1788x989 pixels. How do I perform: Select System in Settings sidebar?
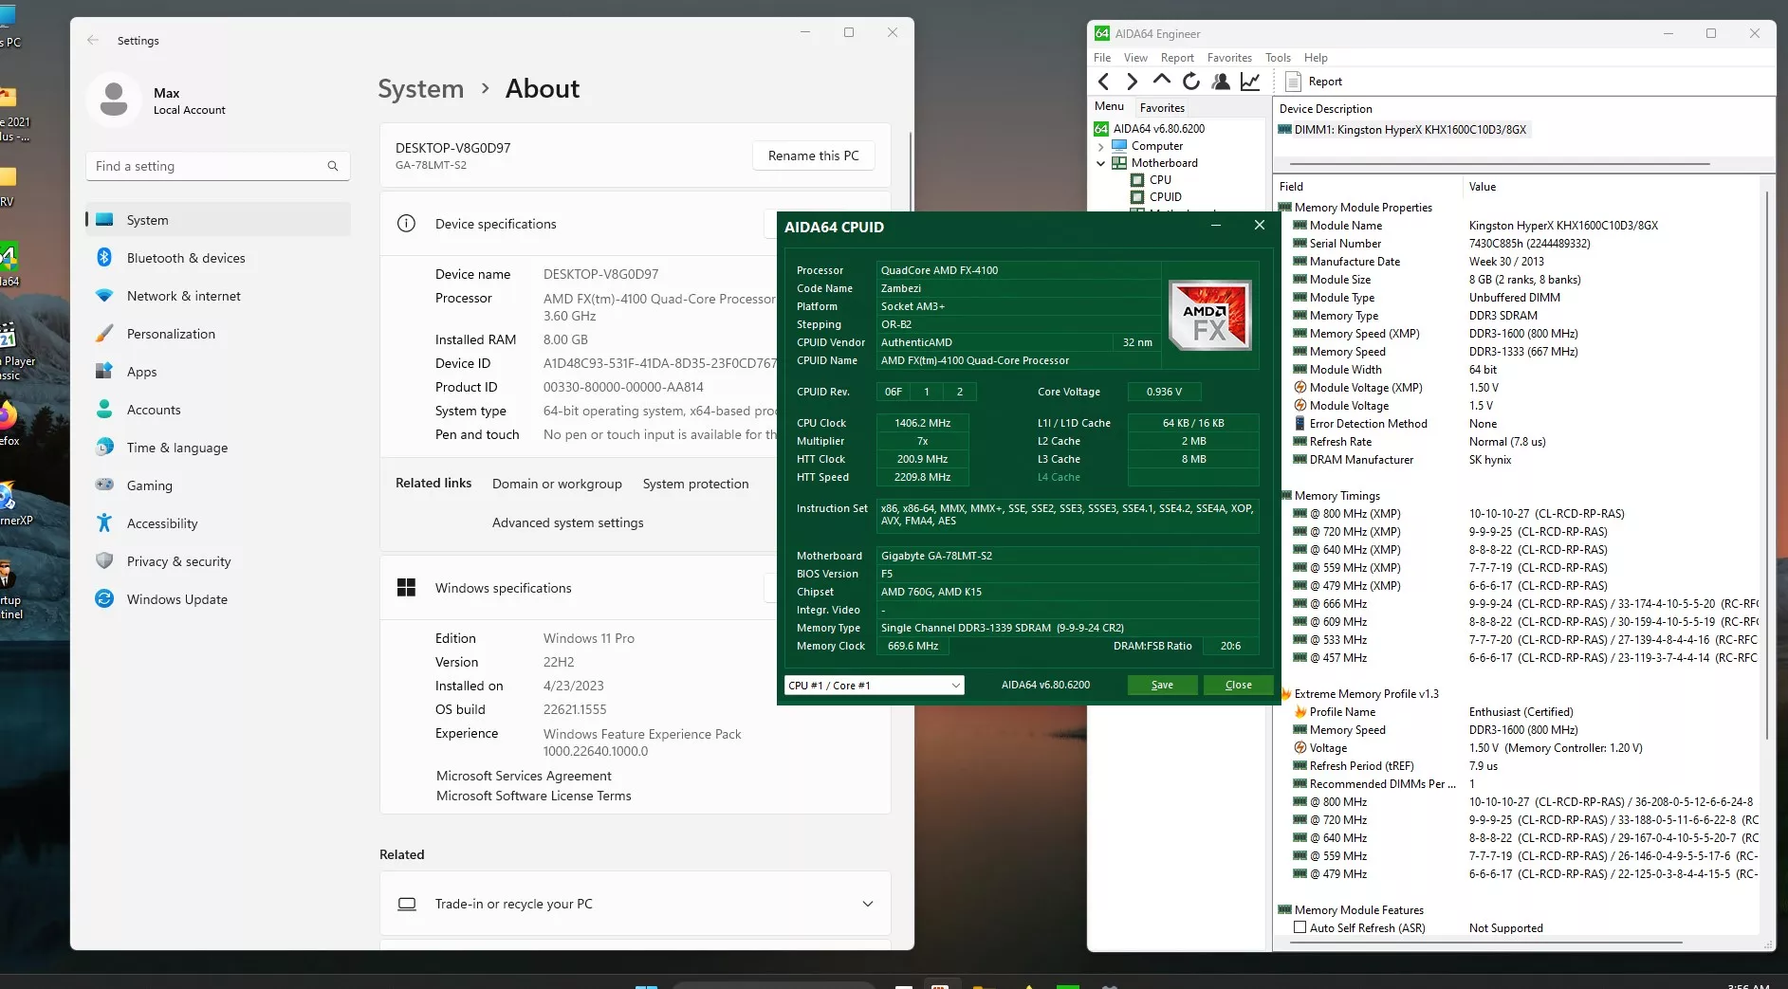pyautogui.click(x=218, y=220)
